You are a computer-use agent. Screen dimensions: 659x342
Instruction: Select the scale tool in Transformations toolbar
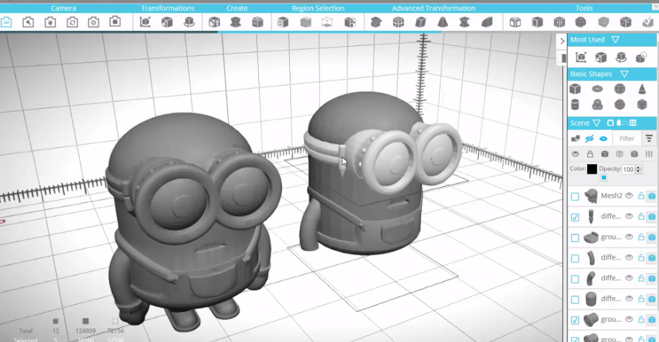click(167, 22)
